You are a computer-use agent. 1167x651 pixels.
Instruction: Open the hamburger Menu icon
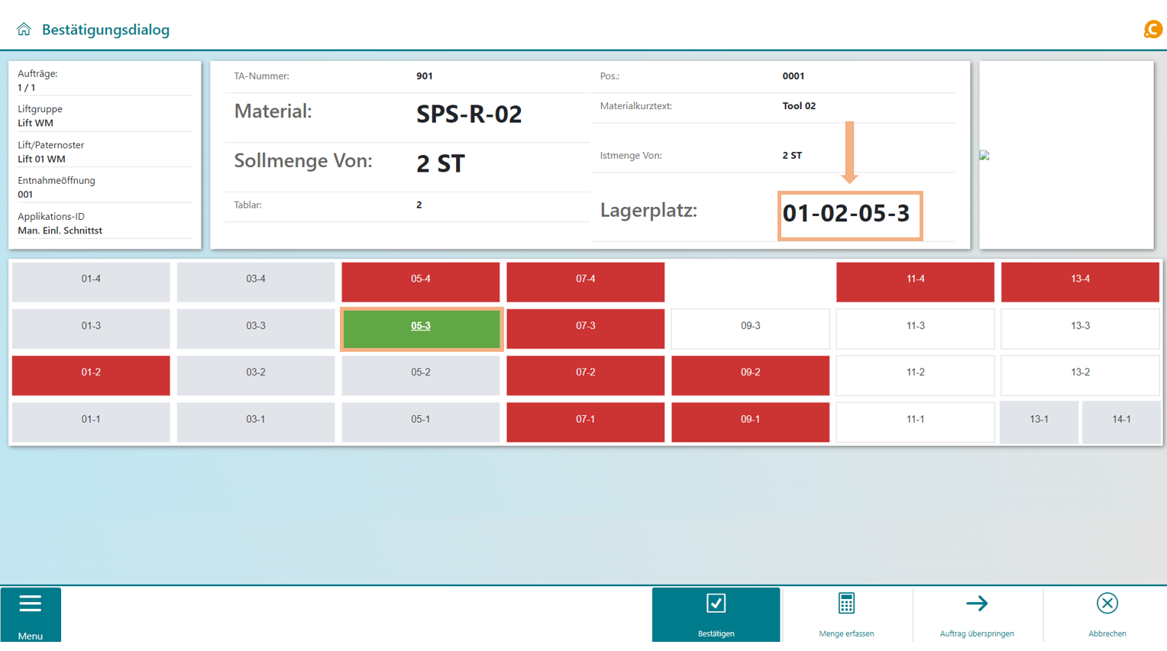pos(31,604)
